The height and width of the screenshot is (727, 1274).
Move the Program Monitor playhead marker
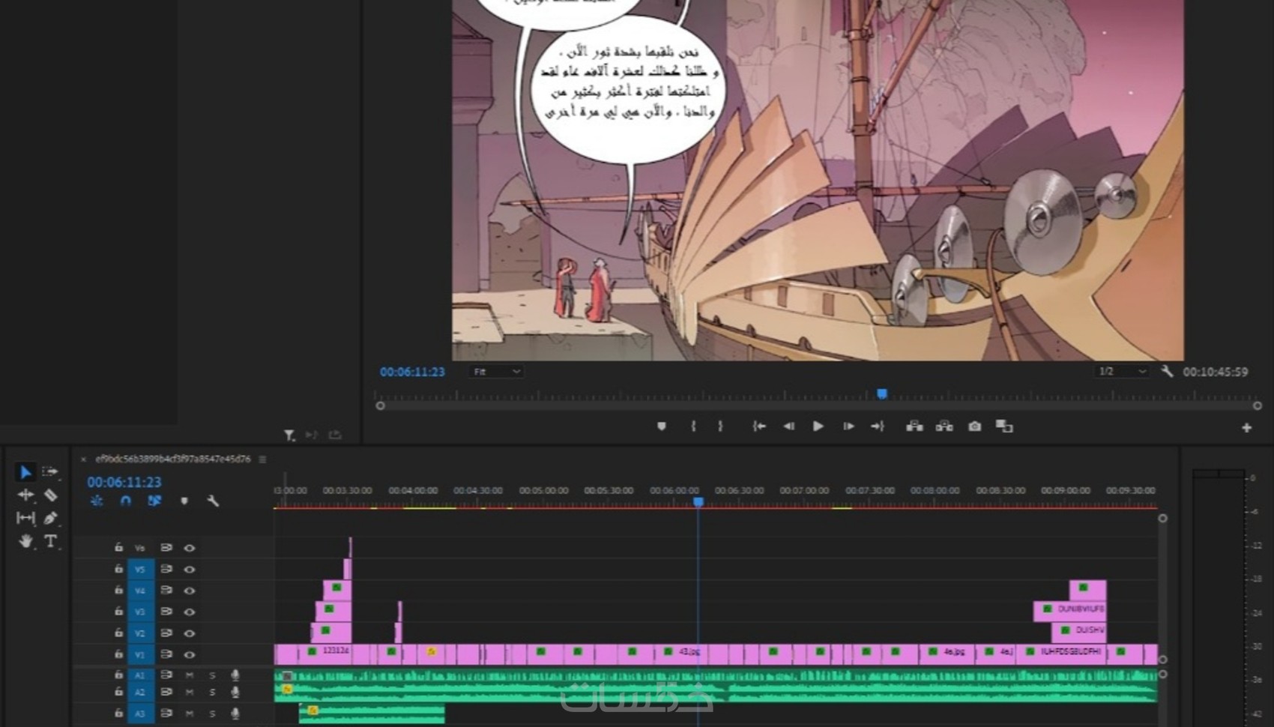point(882,393)
